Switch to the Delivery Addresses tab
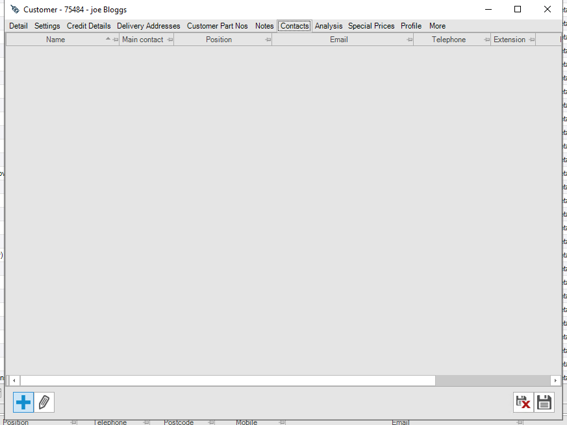Screen dimensions: 567x425 (x=148, y=26)
